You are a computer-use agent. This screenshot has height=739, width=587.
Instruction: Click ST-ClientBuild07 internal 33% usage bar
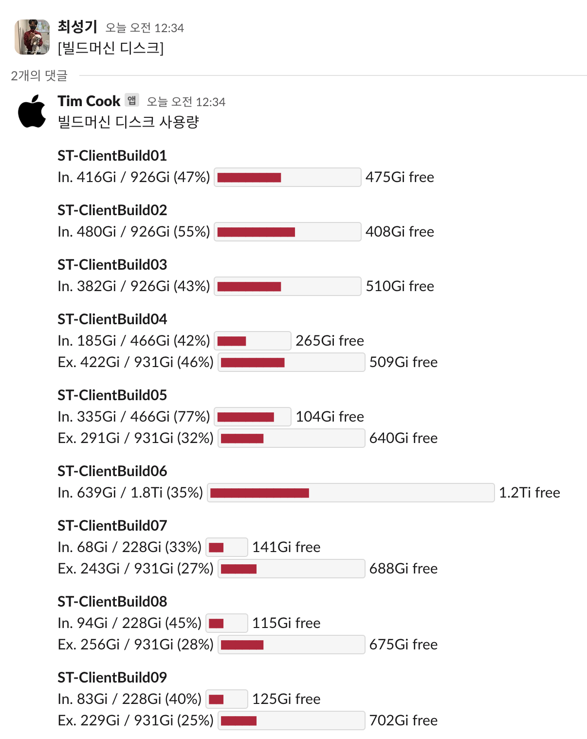click(x=226, y=547)
